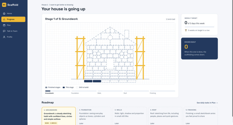The height and width of the screenshot is (125, 233).
Task: Click the 'Foundation' label under progress bar
Action: tap(75, 93)
